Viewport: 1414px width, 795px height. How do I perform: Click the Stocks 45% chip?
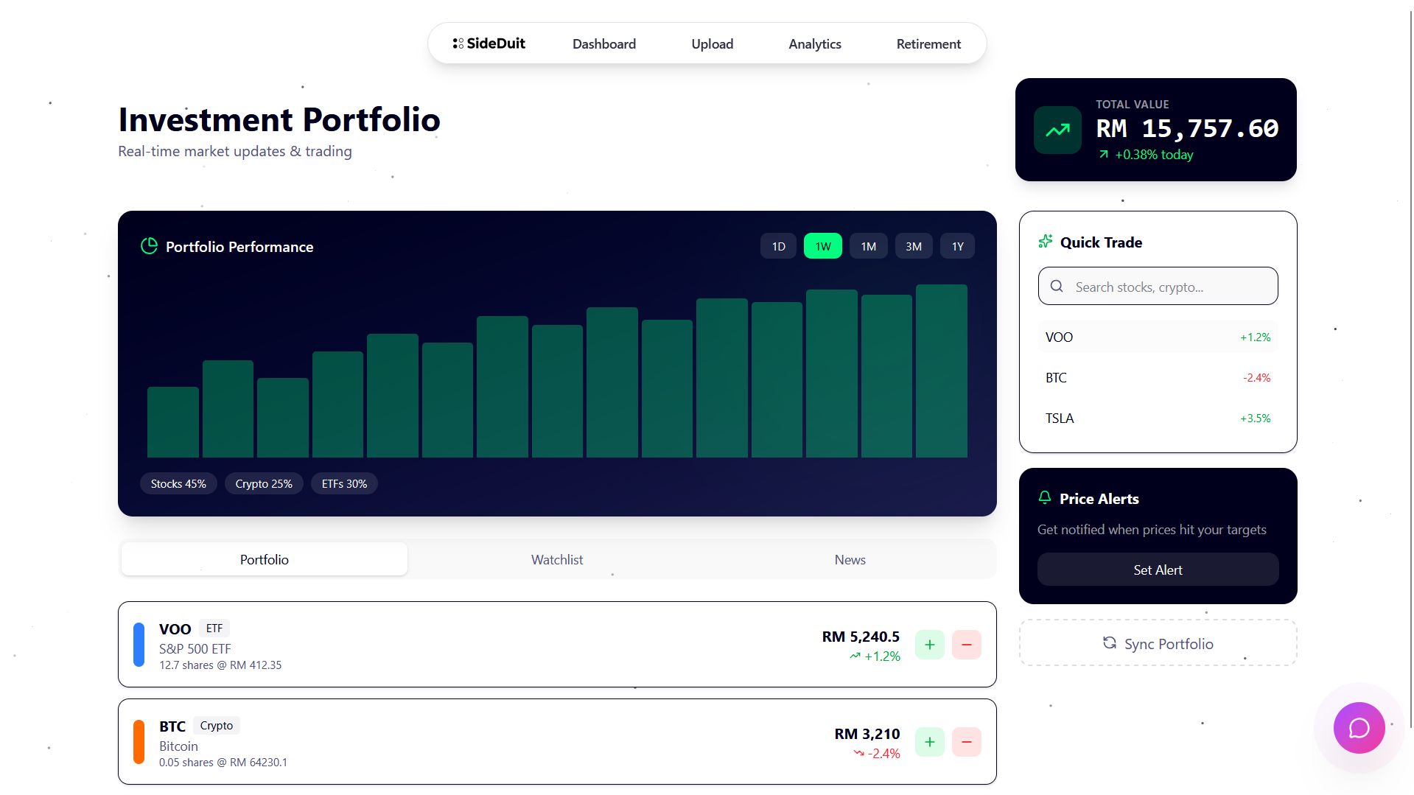click(178, 483)
